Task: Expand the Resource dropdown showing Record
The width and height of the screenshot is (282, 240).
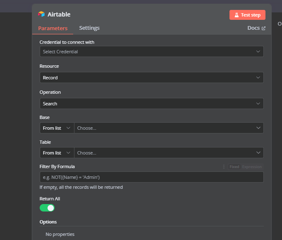Action: (151, 78)
